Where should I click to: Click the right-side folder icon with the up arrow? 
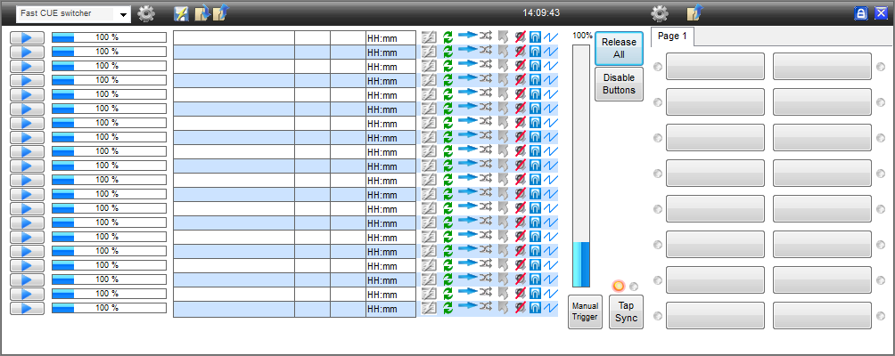pos(694,13)
